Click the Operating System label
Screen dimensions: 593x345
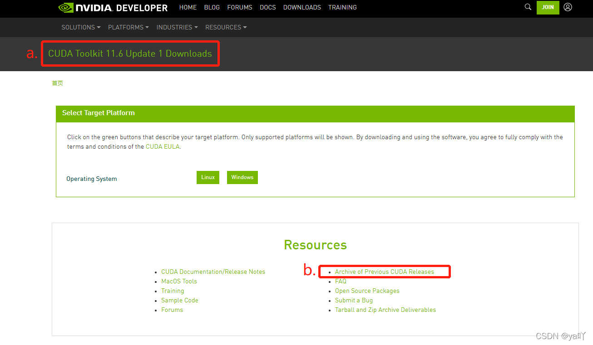(x=92, y=179)
